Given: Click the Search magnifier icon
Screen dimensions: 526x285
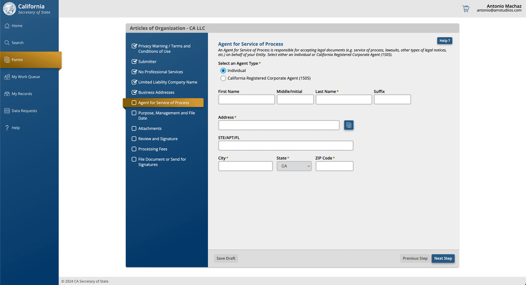Looking at the screenshot, I should [7, 43].
